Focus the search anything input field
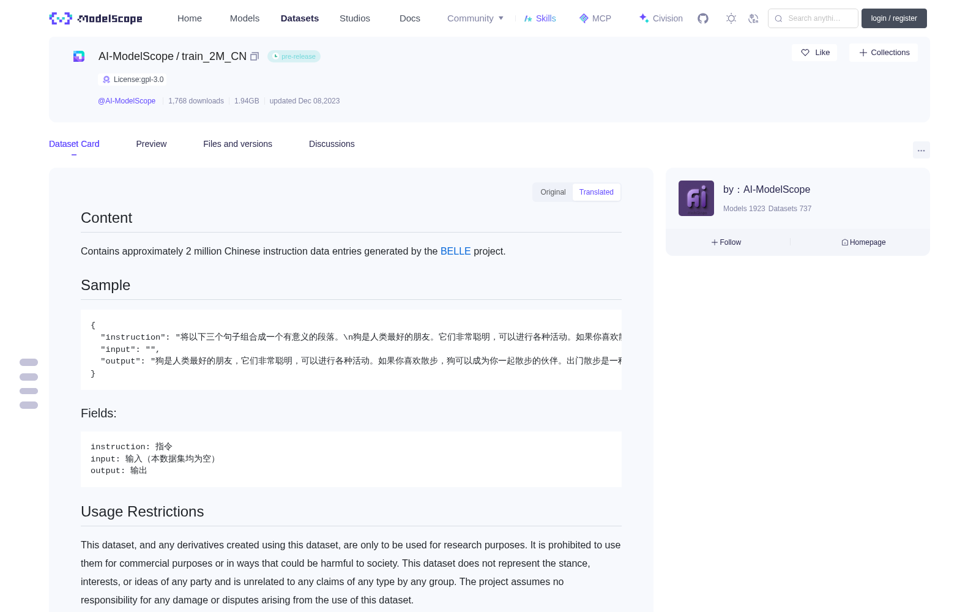This screenshot has width=979, height=612. pyautogui.click(x=813, y=18)
